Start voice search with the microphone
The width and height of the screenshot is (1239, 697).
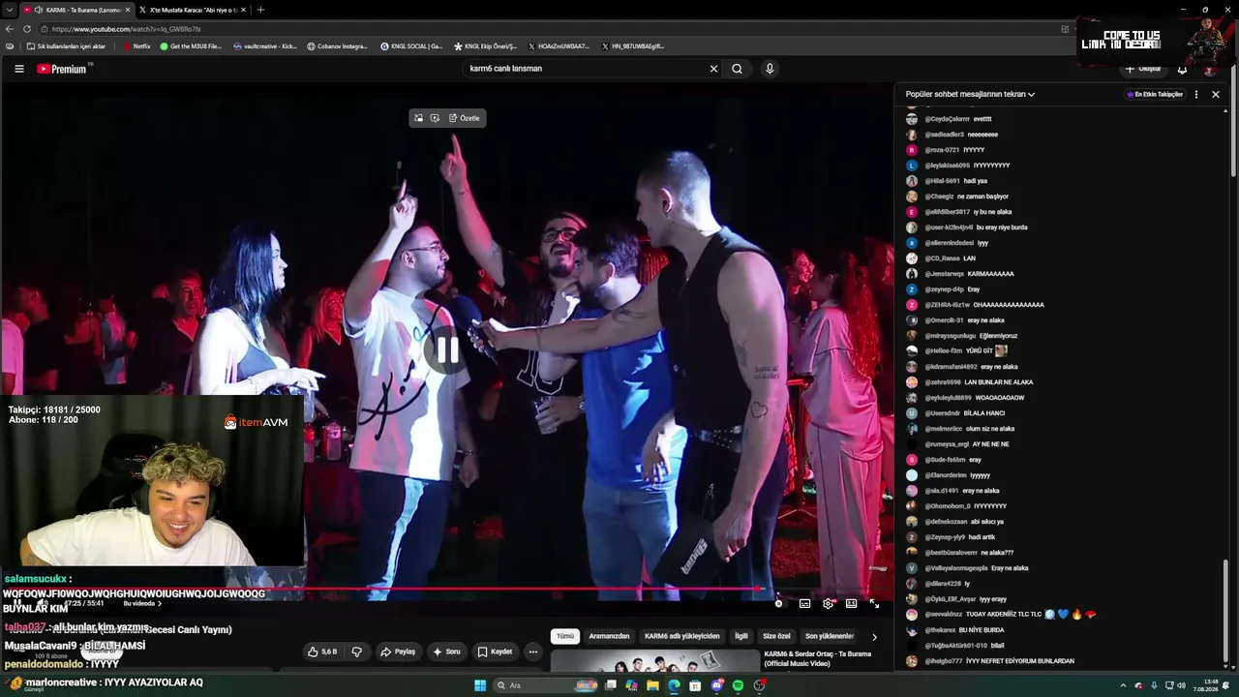click(770, 69)
